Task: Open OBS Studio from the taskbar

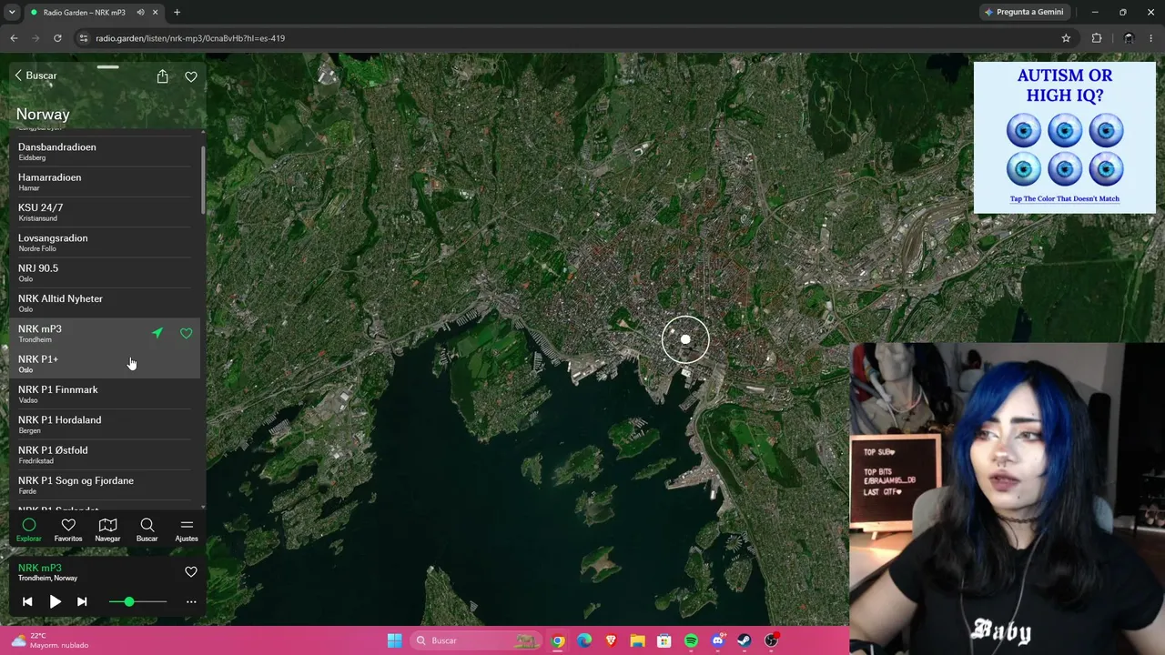Action: (x=772, y=640)
